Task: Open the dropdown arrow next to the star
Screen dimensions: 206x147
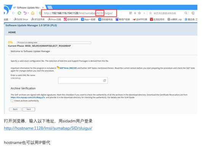Action: point(144,13)
